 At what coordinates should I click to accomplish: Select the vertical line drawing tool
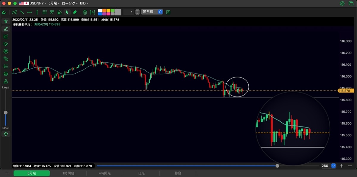pos(37,12)
